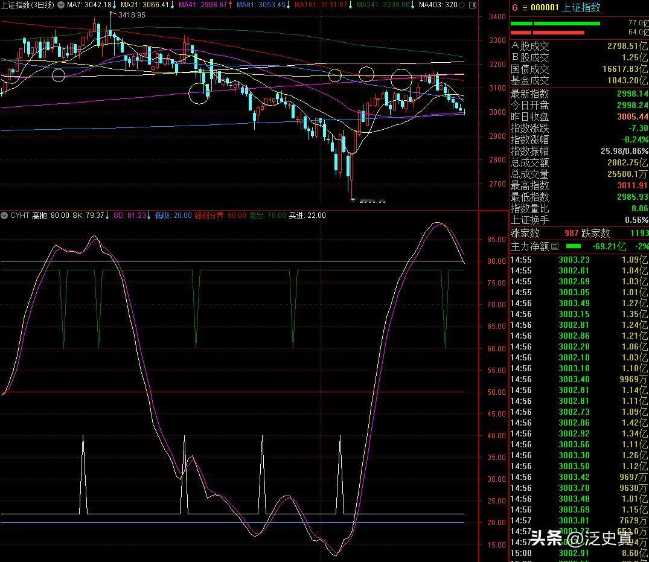The width and height of the screenshot is (649, 562).
Task: Click the 基金成交 row
Action: point(579,81)
